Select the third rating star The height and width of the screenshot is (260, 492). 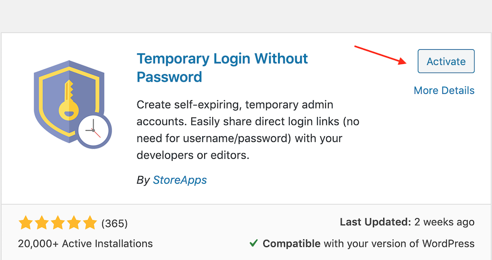click(x=58, y=223)
